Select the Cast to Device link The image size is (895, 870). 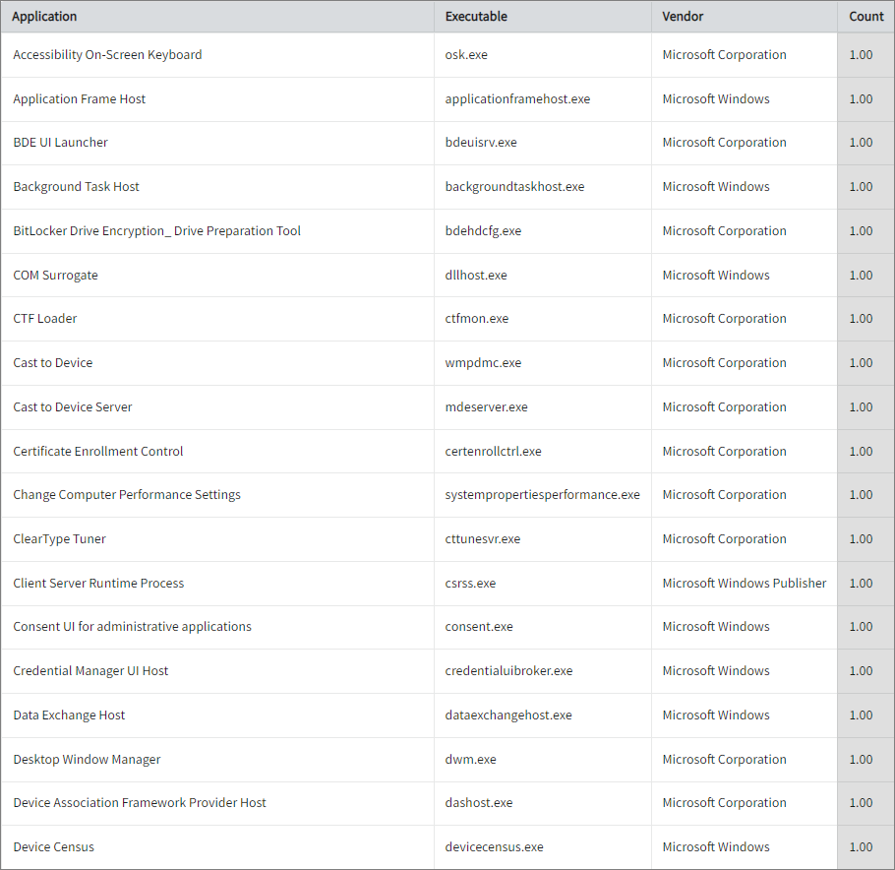(52, 362)
